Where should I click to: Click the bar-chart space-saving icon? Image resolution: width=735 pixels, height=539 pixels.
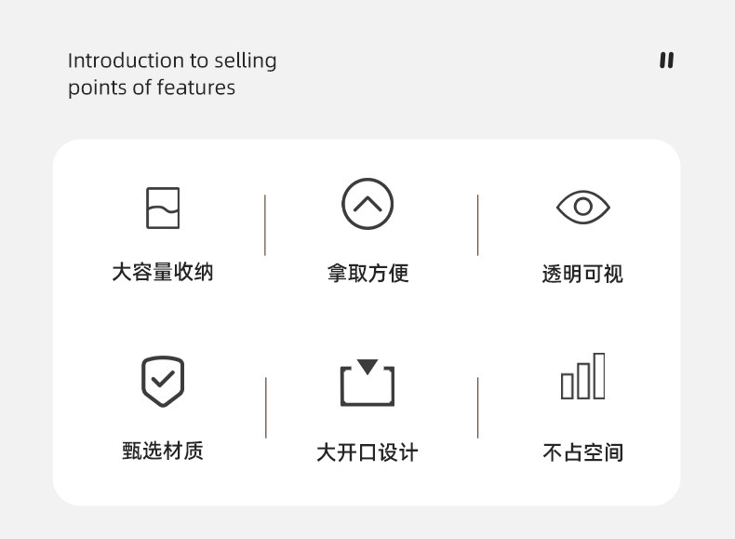click(582, 377)
